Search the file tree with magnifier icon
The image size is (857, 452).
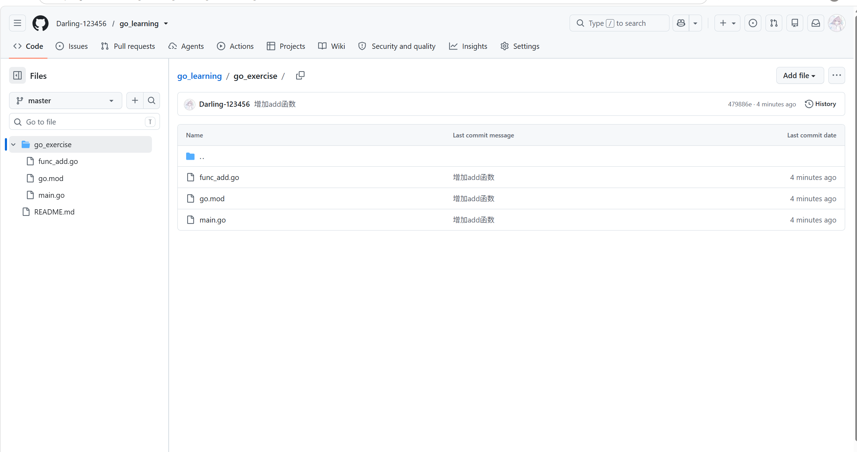(152, 100)
